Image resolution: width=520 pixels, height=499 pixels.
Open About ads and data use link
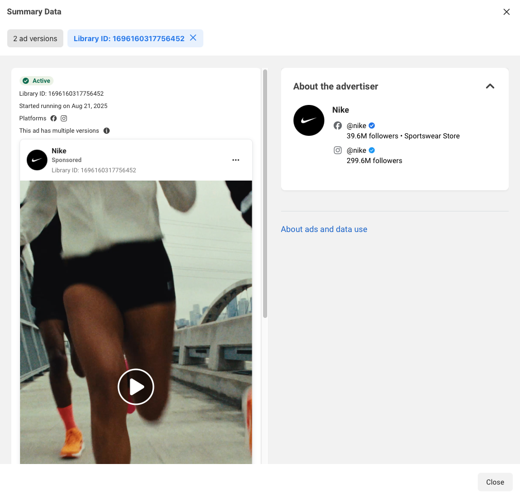(324, 229)
